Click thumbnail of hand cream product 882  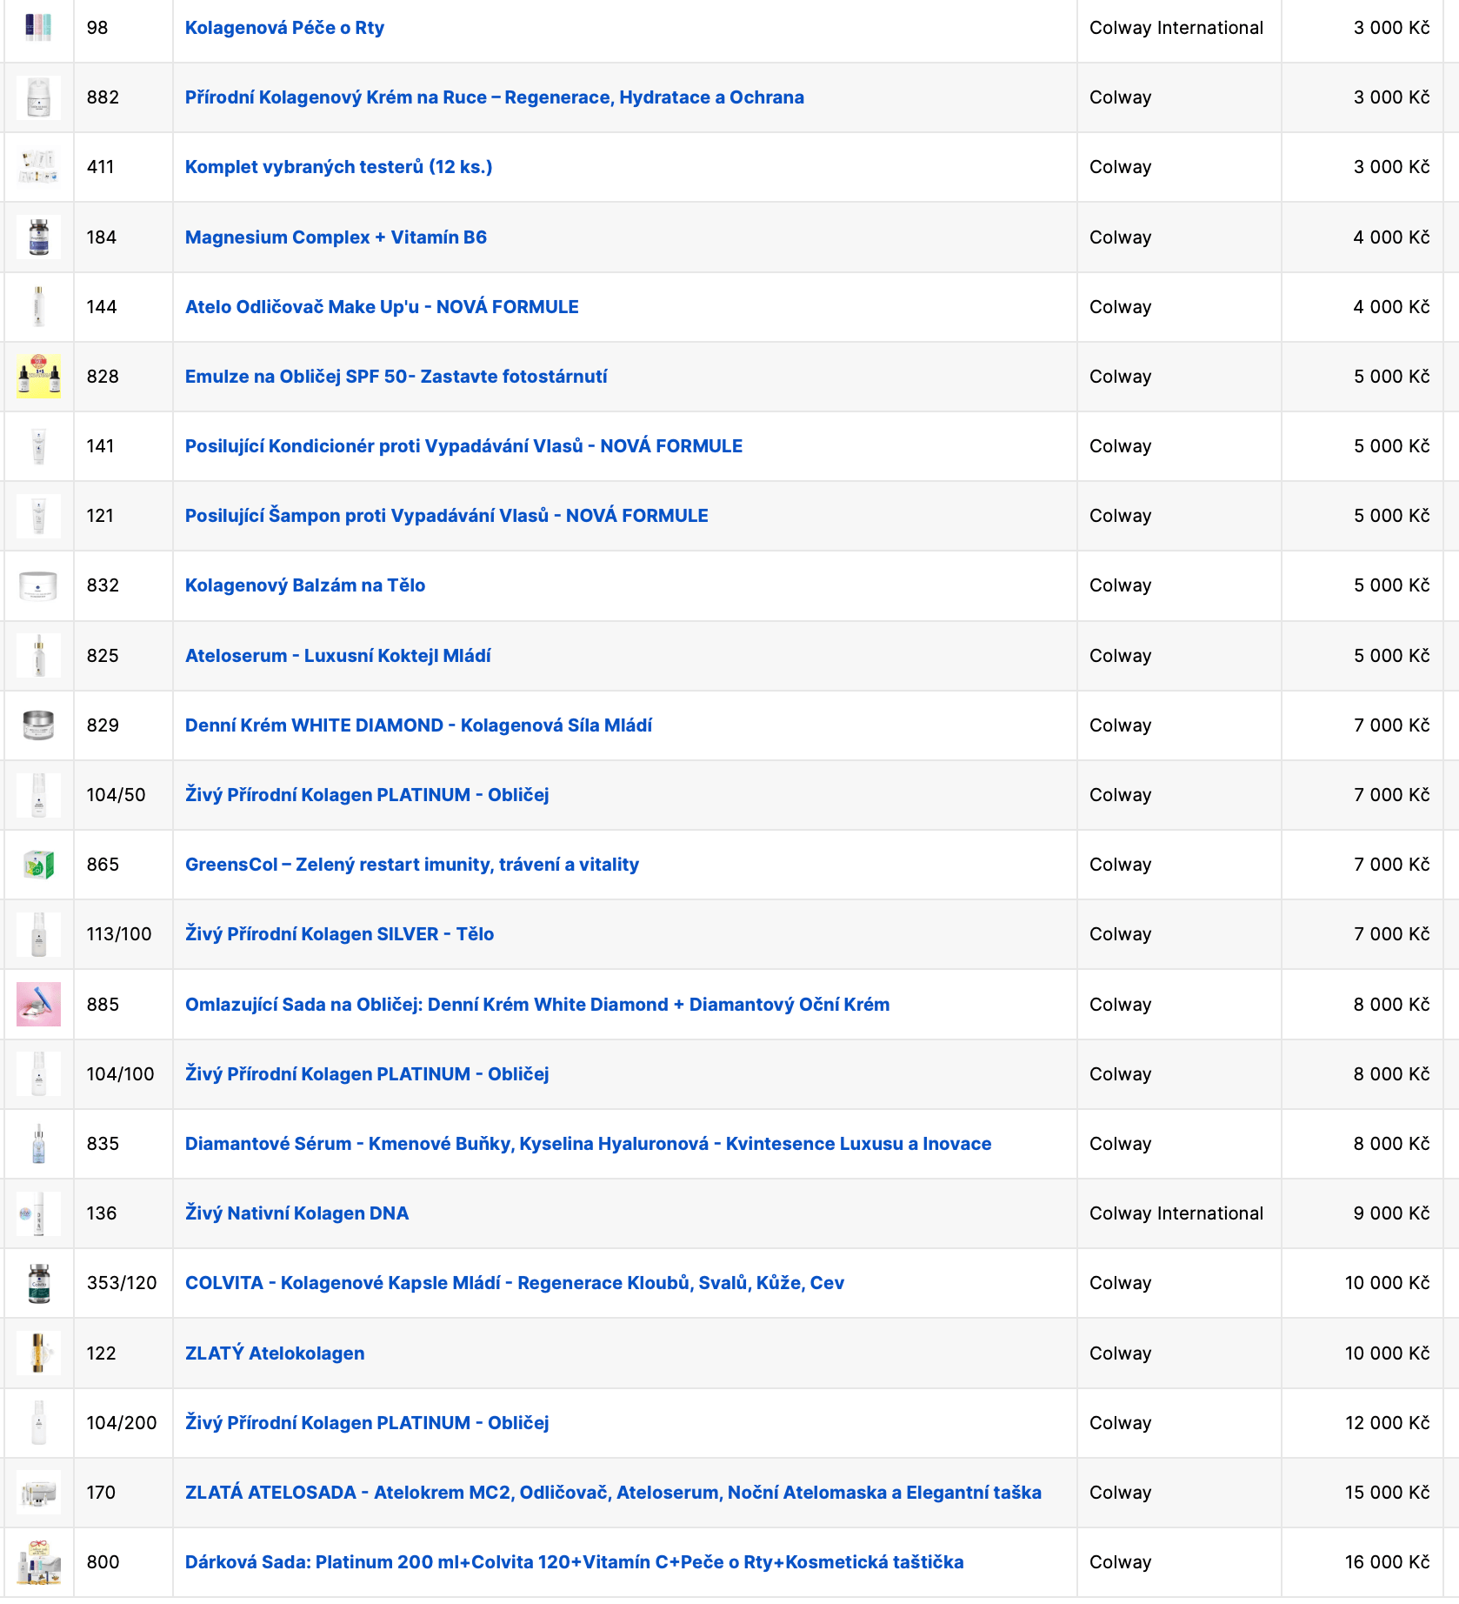coord(38,97)
